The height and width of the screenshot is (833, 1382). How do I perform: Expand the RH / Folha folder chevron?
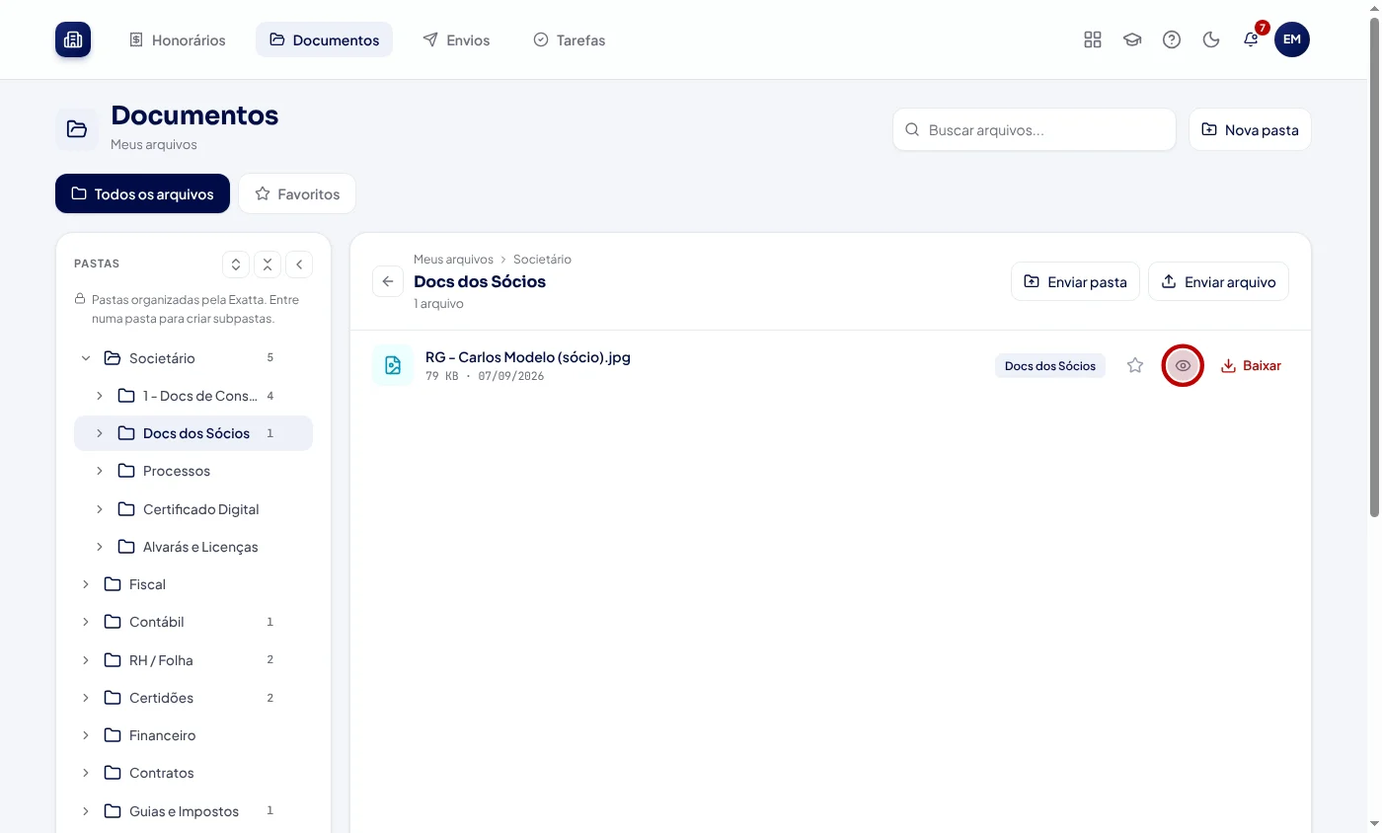pos(86,660)
